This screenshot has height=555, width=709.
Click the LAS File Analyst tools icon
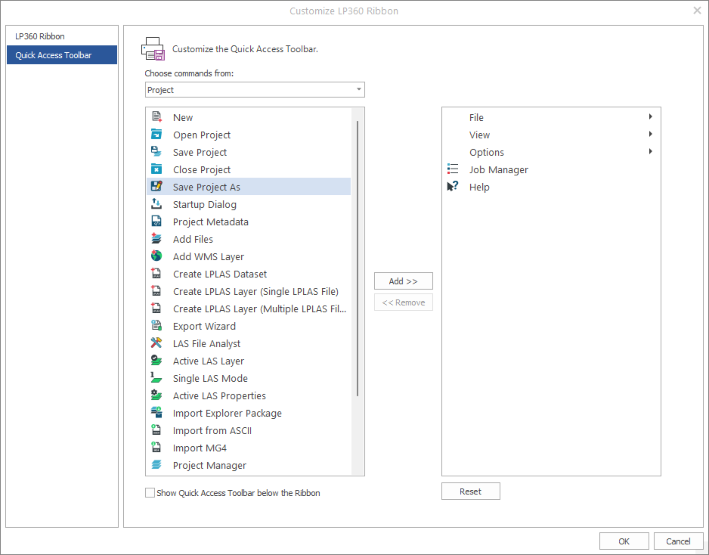click(x=157, y=343)
